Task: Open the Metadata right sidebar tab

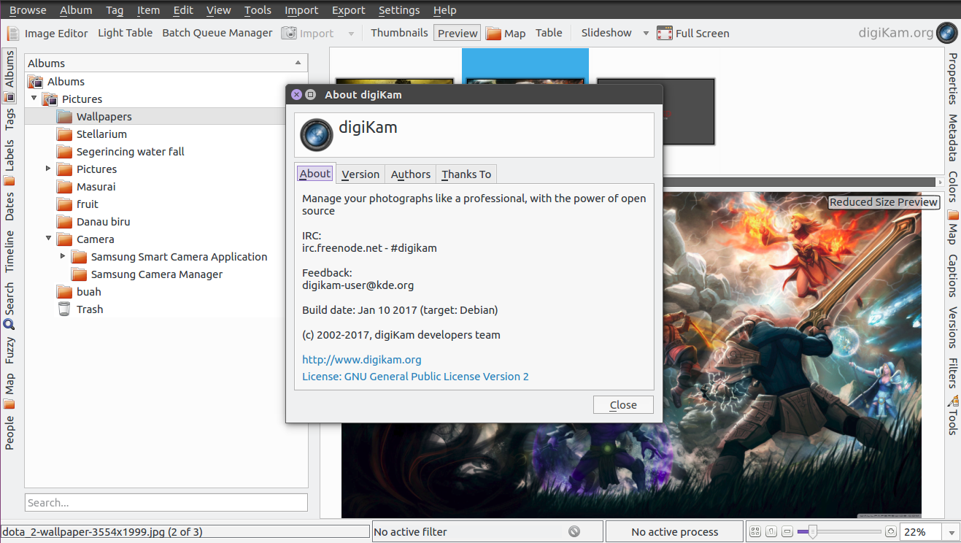Action: pyautogui.click(x=952, y=138)
